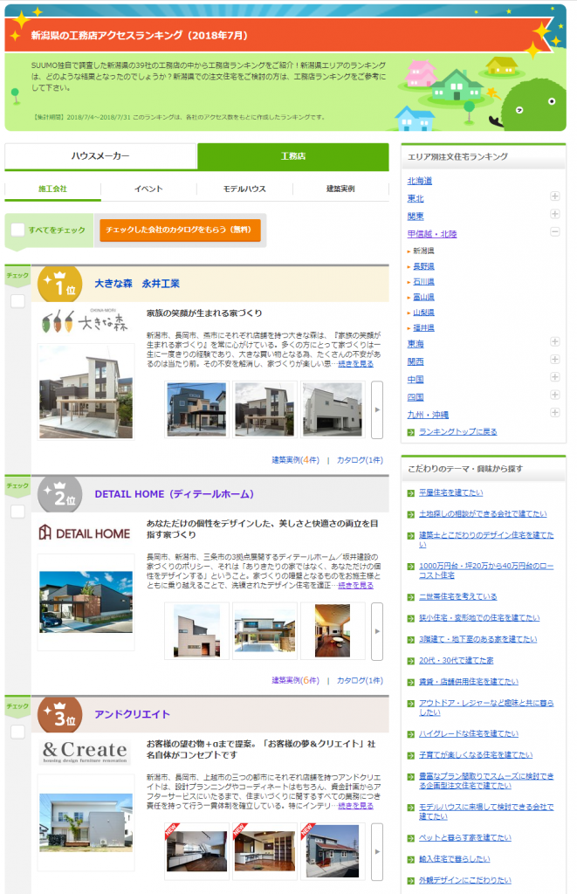Expand the 九州・沖縄 area list

tap(554, 412)
